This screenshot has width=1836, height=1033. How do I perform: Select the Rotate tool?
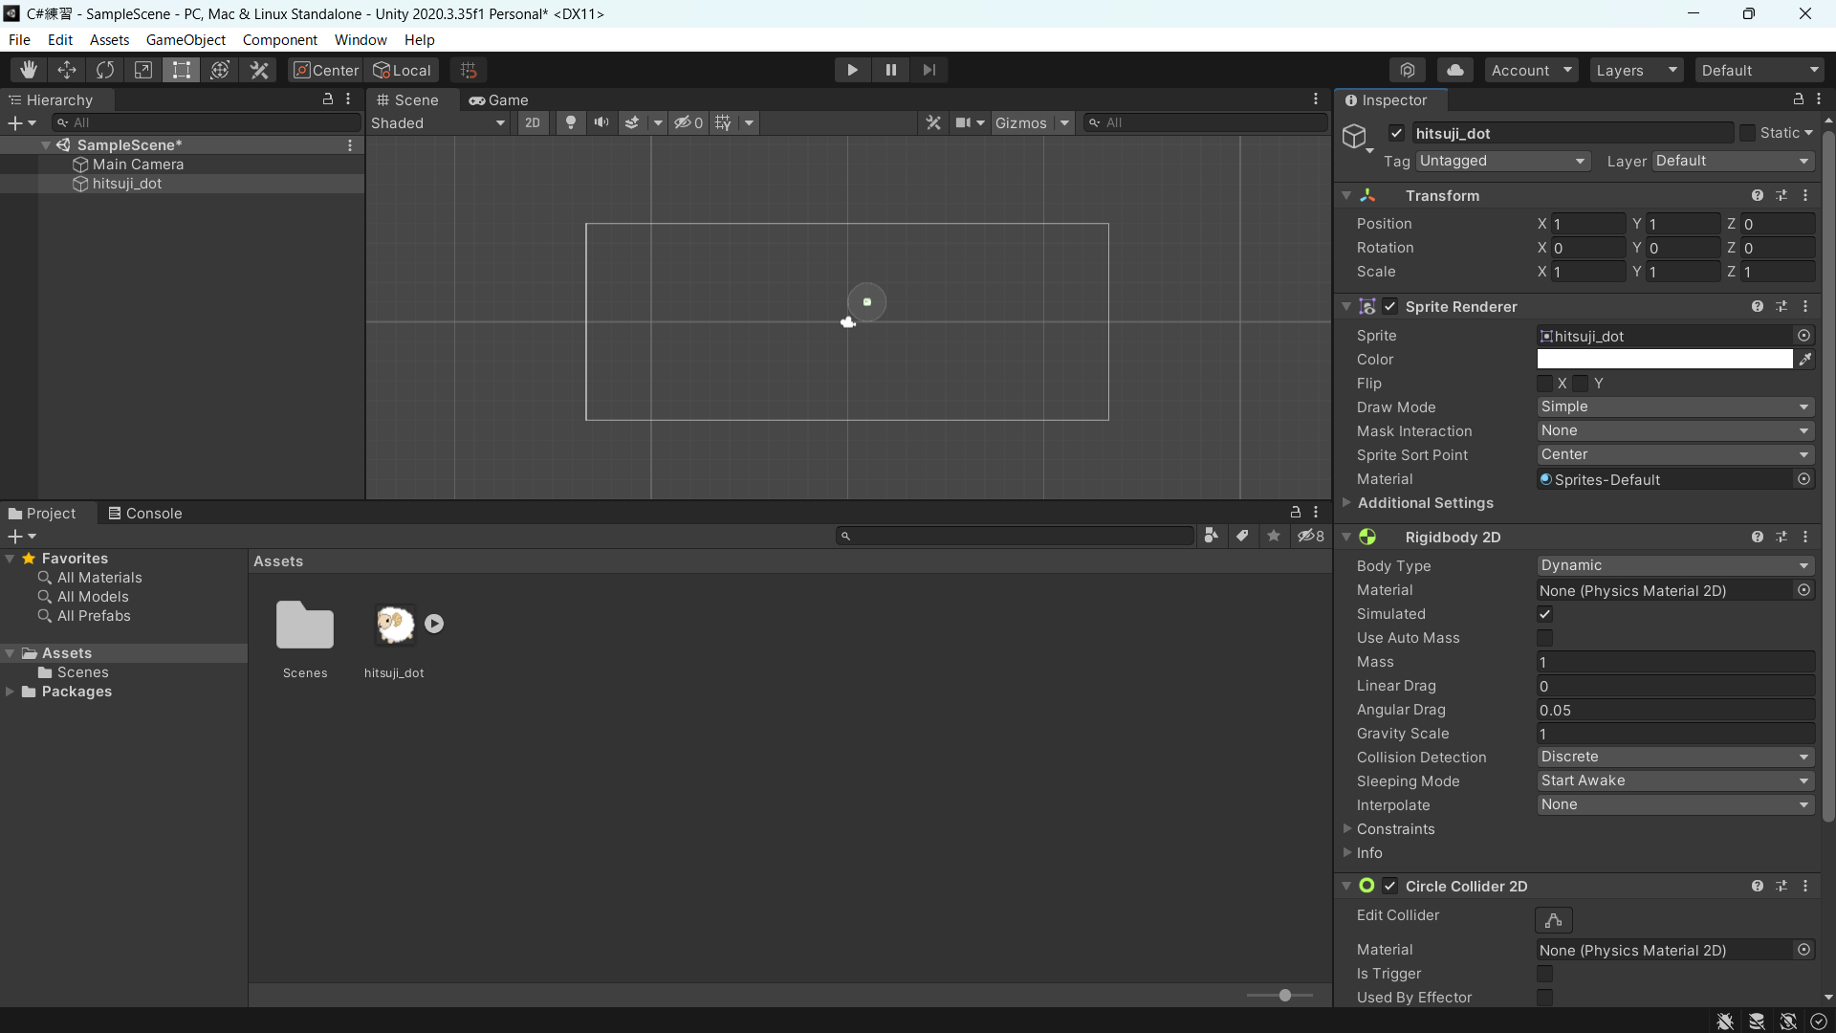tap(105, 70)
